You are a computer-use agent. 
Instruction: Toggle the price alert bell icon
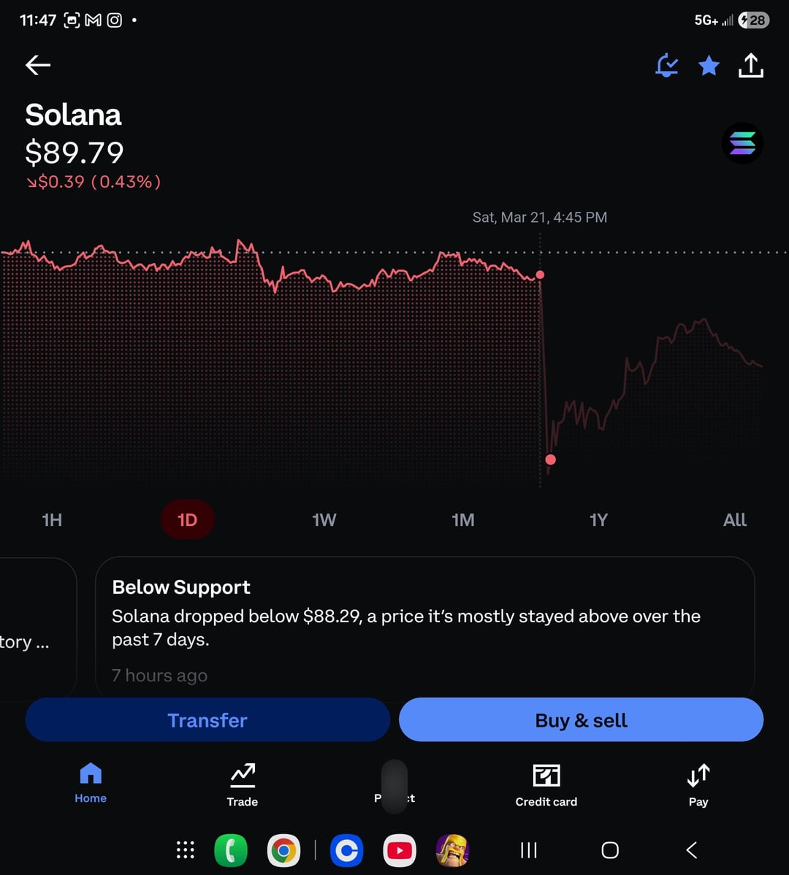pos(666,66)
